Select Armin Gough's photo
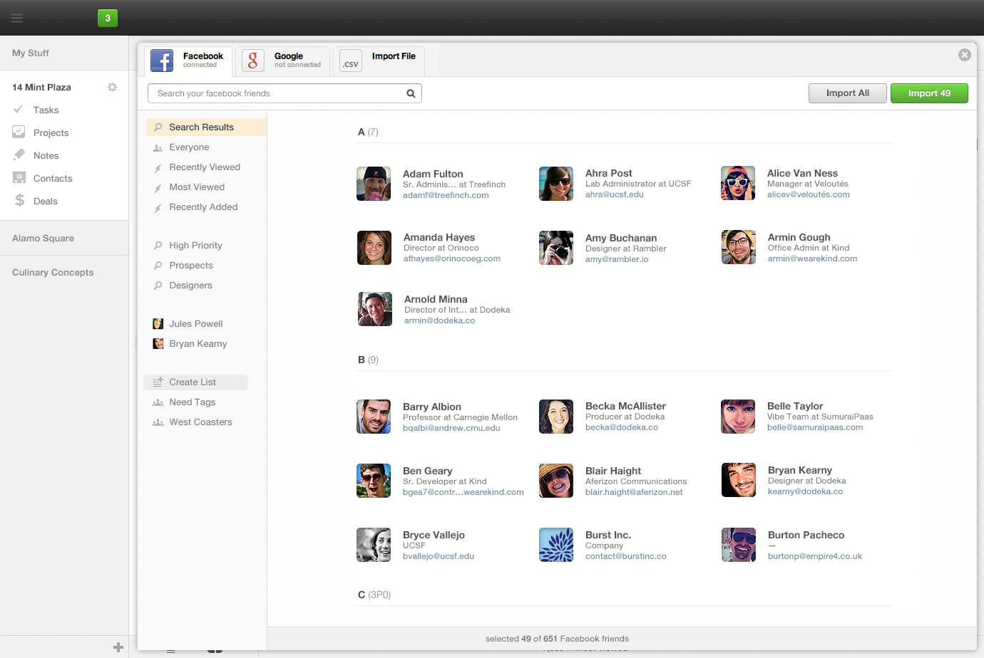Screen dimensions: 984x658 coord(739,247)
